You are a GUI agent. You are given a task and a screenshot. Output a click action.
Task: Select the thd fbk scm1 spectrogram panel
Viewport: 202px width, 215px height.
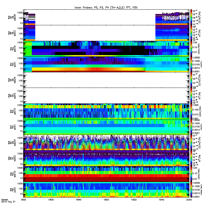pos(106,127)
